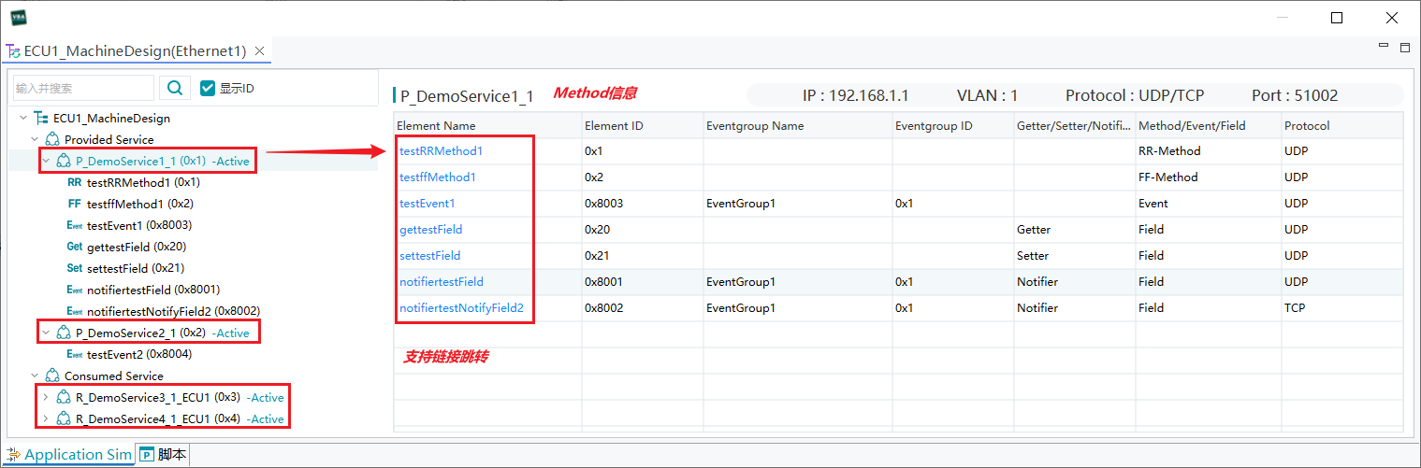The height and width of the screenshot is (468, 1421).
Task: Click the Eventgroup Name column header
Action: pos(797,125)
